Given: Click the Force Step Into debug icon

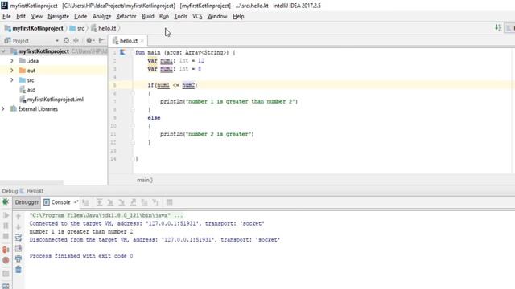Looking at the screenshot, I should click(x=122, y=202).
